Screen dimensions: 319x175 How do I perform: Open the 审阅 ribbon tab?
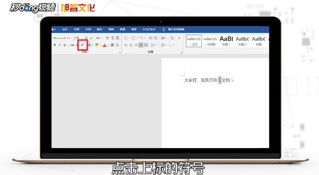point(111,30)
